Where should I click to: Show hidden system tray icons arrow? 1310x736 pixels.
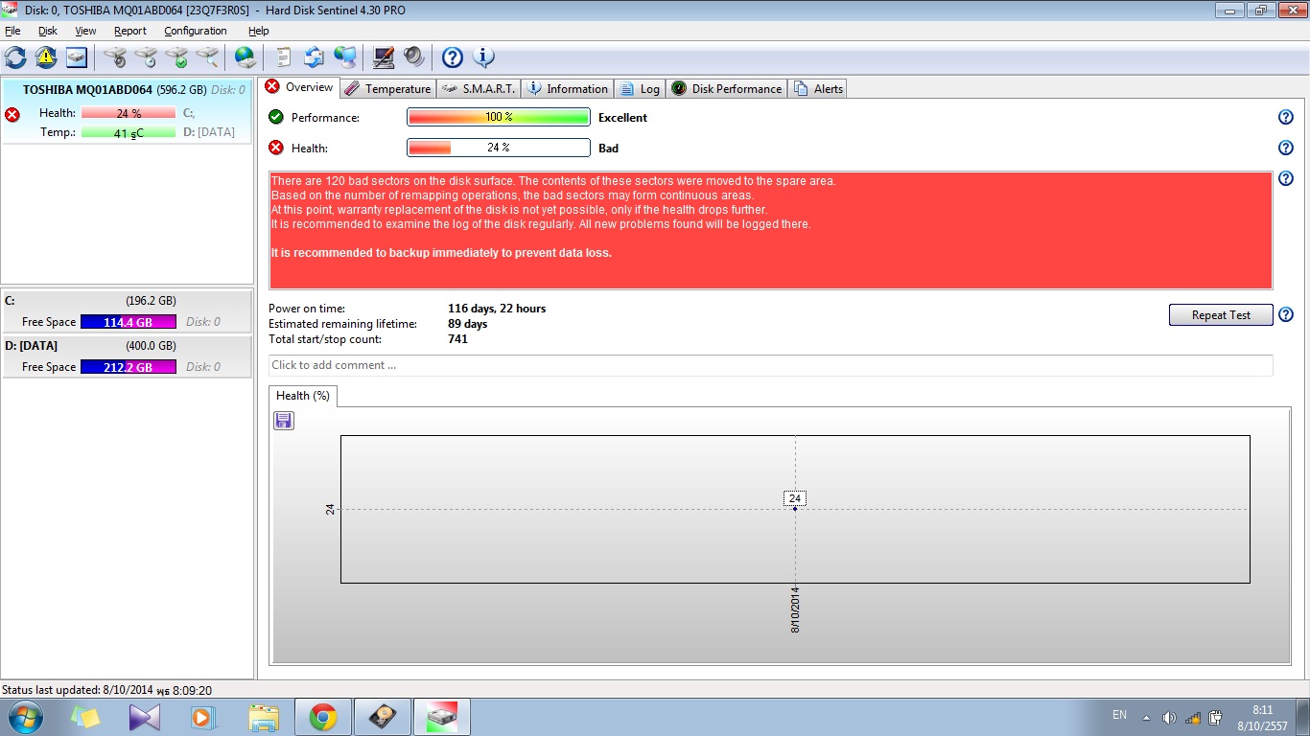pos(1146,717)
